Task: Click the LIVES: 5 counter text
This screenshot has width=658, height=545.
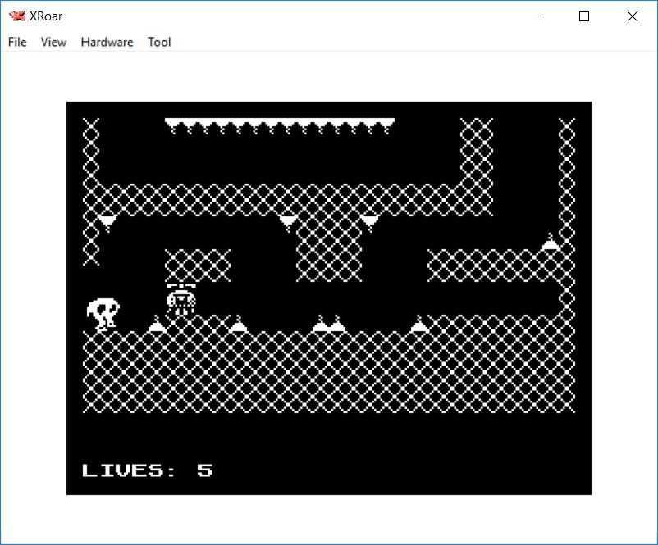Action: tap(148, 470)
